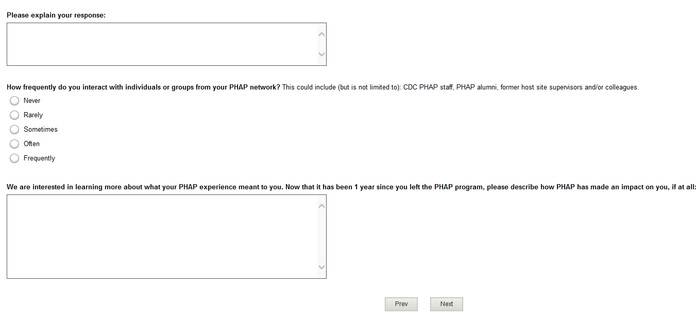Viewport: 696px width, 322px height.
Task: Click the explain your response text box
Action: (161, 44)
